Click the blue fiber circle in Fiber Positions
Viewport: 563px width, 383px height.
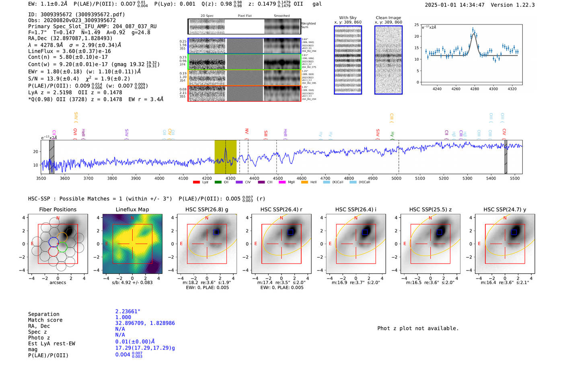coord(53,242)
